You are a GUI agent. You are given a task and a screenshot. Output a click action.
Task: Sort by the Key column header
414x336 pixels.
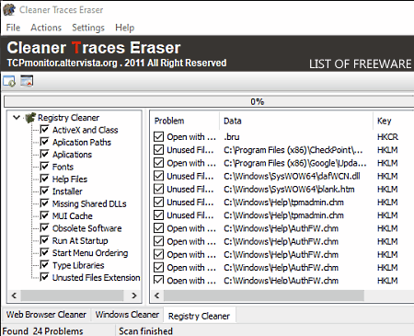point(385,121)
